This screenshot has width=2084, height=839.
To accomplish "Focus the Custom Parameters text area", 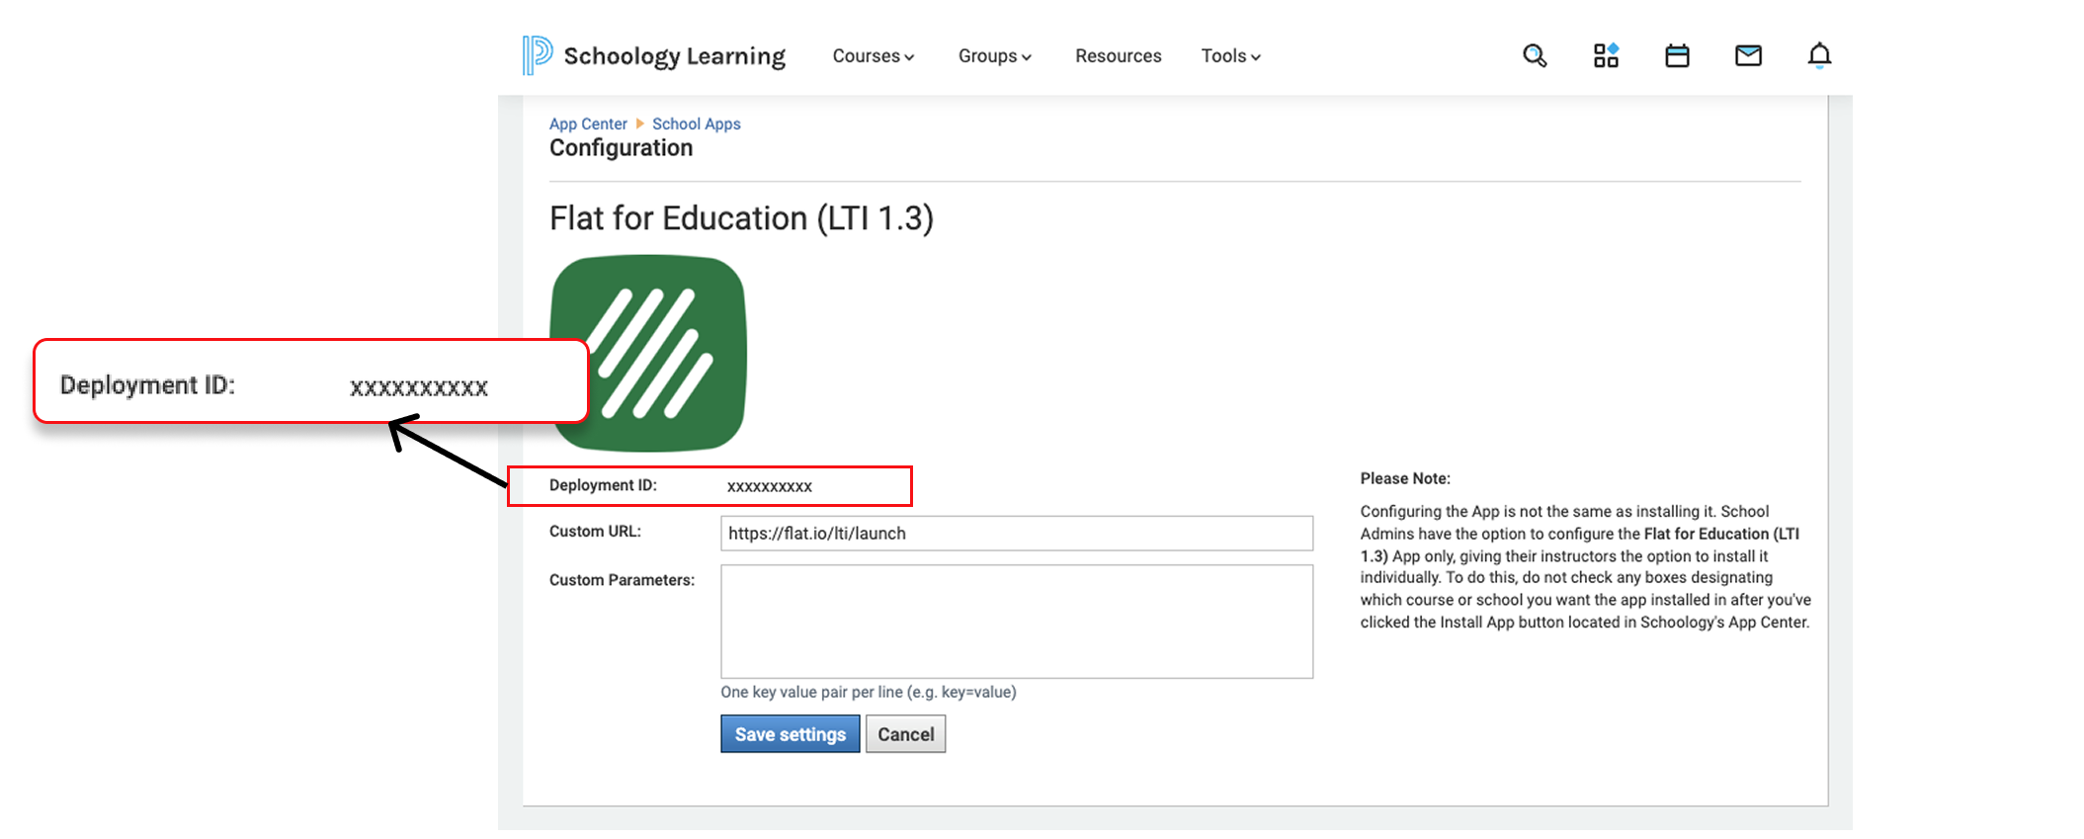I will 1017,622.
